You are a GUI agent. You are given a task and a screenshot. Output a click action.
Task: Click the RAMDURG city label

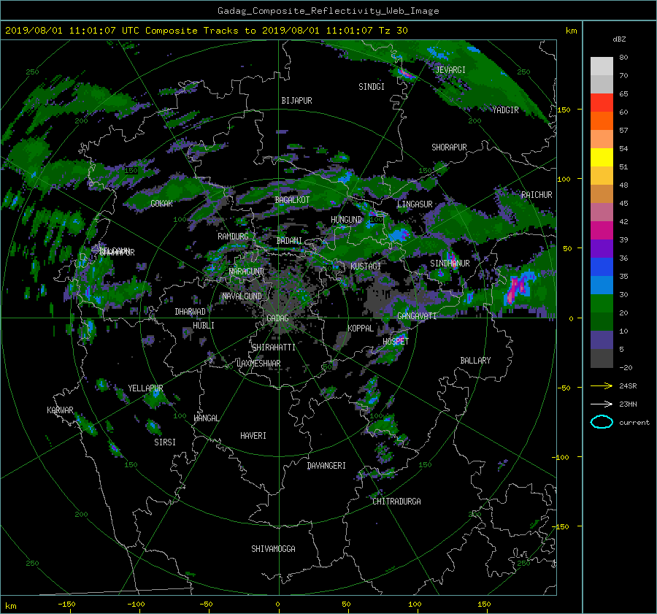tap(233, 237)
